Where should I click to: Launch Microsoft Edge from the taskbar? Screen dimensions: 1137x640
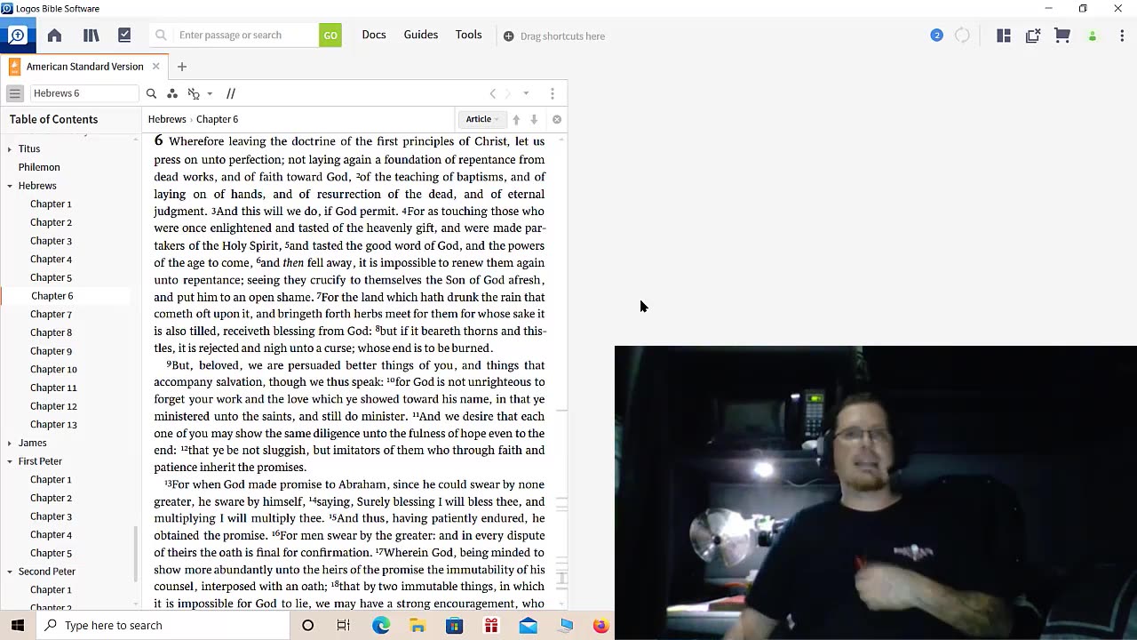[x=381, y=626]
